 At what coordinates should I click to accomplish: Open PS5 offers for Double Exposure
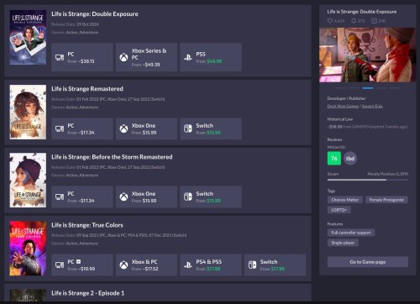[x=211, y=57]
